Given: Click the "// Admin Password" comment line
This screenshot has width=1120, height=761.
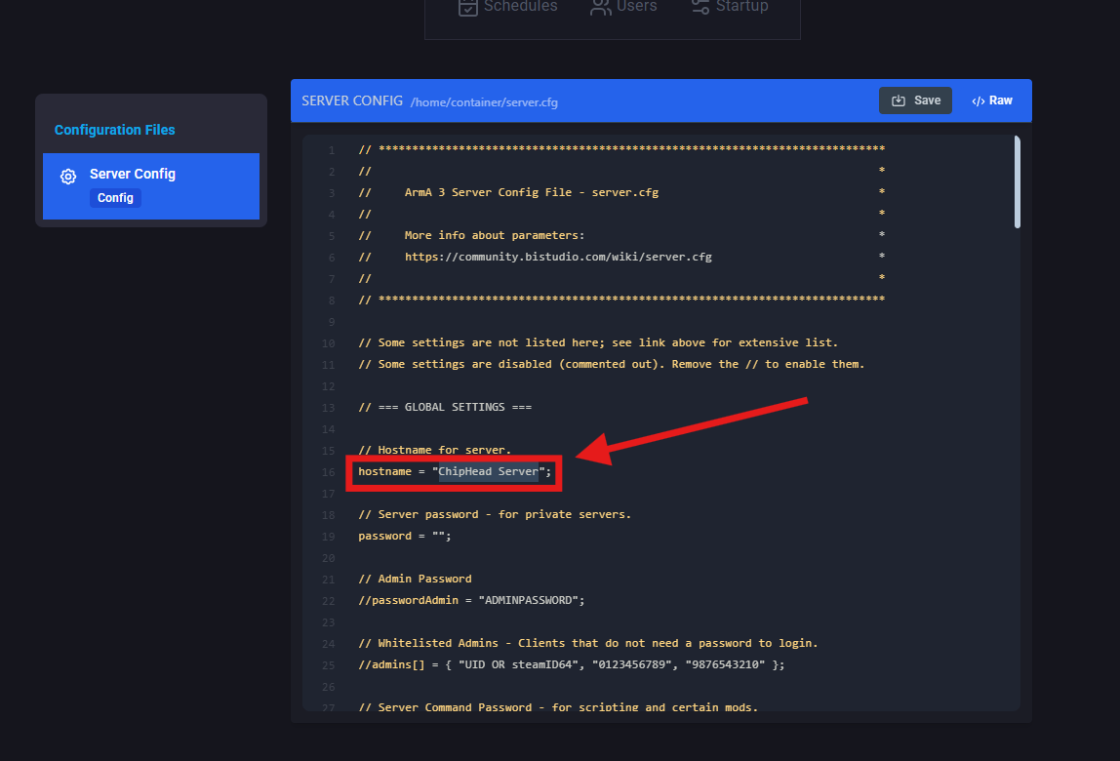Looking at the screenshot, I should click(x=415, y=579).
